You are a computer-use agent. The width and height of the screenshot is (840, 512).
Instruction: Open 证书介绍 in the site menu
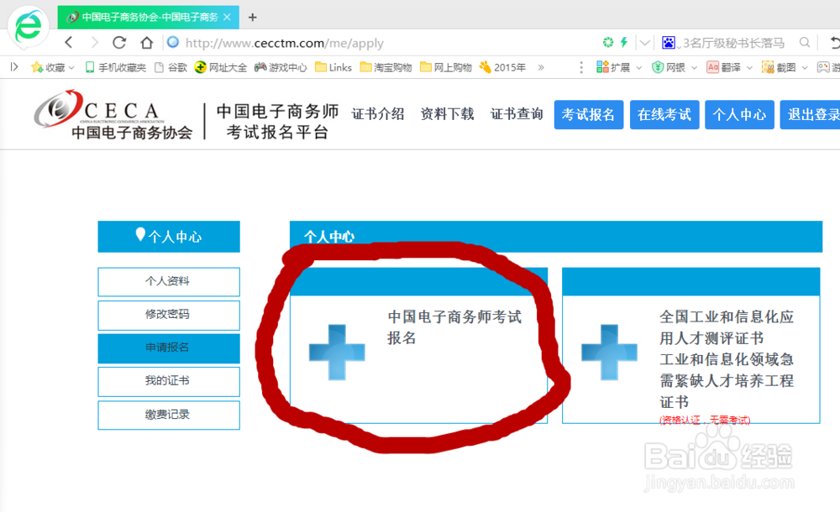(x=378, y=113)
